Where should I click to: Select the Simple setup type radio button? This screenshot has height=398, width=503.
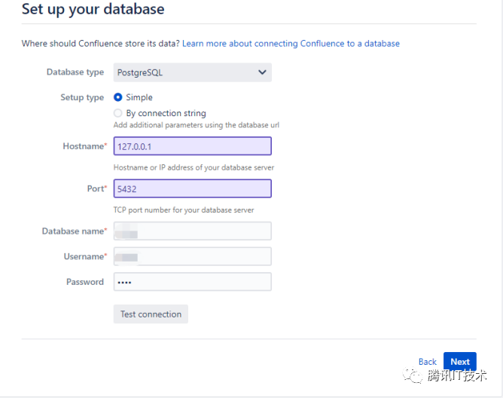117,97
